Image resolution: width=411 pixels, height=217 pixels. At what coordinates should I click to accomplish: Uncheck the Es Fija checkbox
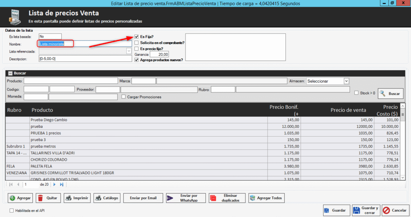pyautogui.click(x=137, y=37)
